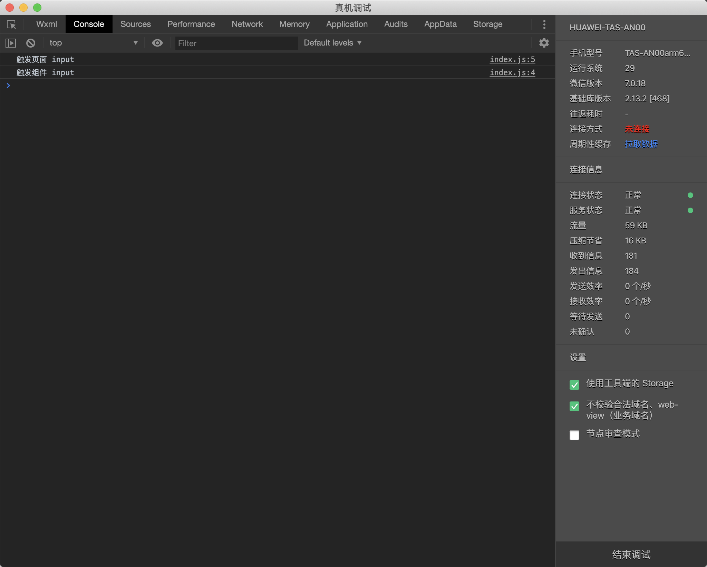Switch to the Wxml tab
The height and width of the screenshot is (567, 707).
tap(46, 24)
